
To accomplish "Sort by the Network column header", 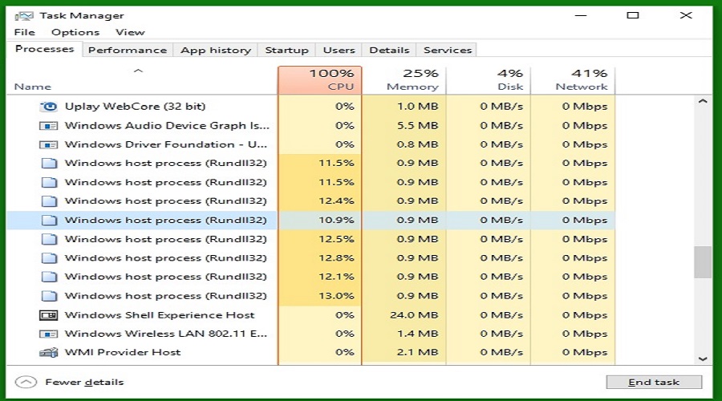I will pos(573,80).
